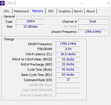Click the empty DC Mode field
The image size is (111, 105).
click(x=93, y=26)
